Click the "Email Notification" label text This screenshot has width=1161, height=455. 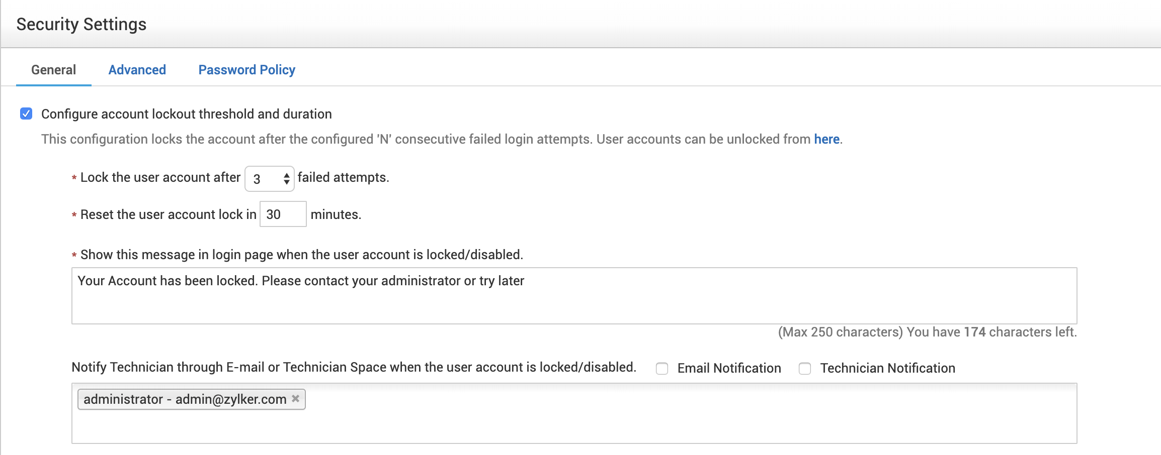click(x=729, y=368)
